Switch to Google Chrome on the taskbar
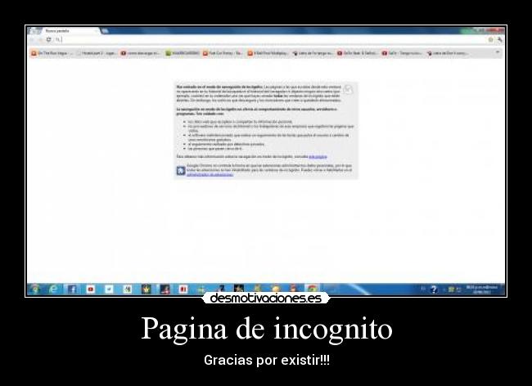Screen dimensions: 532x386 pos(312,289)
